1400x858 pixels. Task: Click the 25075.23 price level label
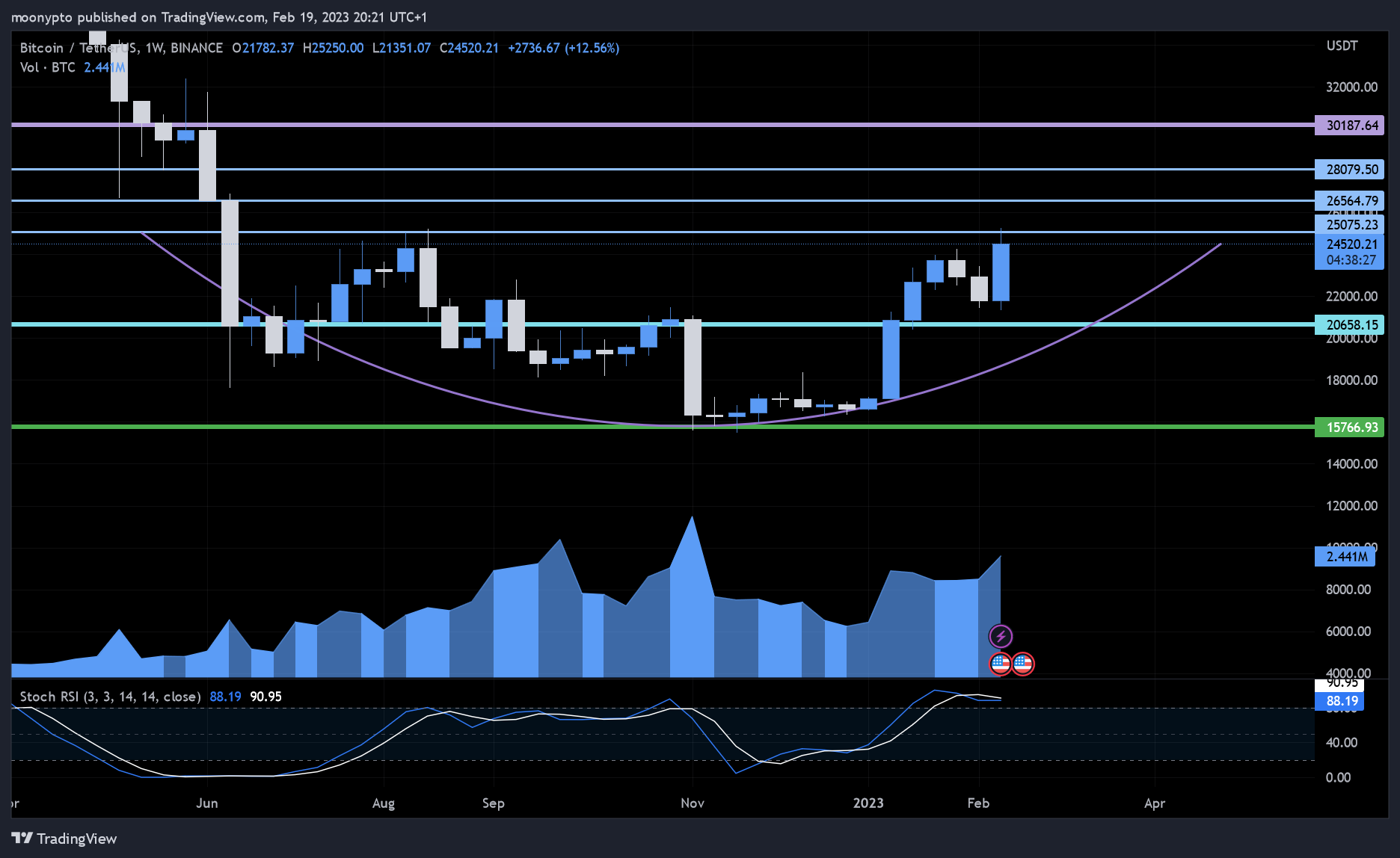point(1350,224)
